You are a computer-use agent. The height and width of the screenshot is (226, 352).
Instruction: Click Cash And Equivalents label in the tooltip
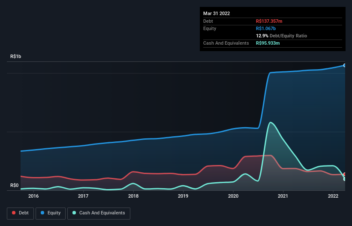tap(226, 43)
